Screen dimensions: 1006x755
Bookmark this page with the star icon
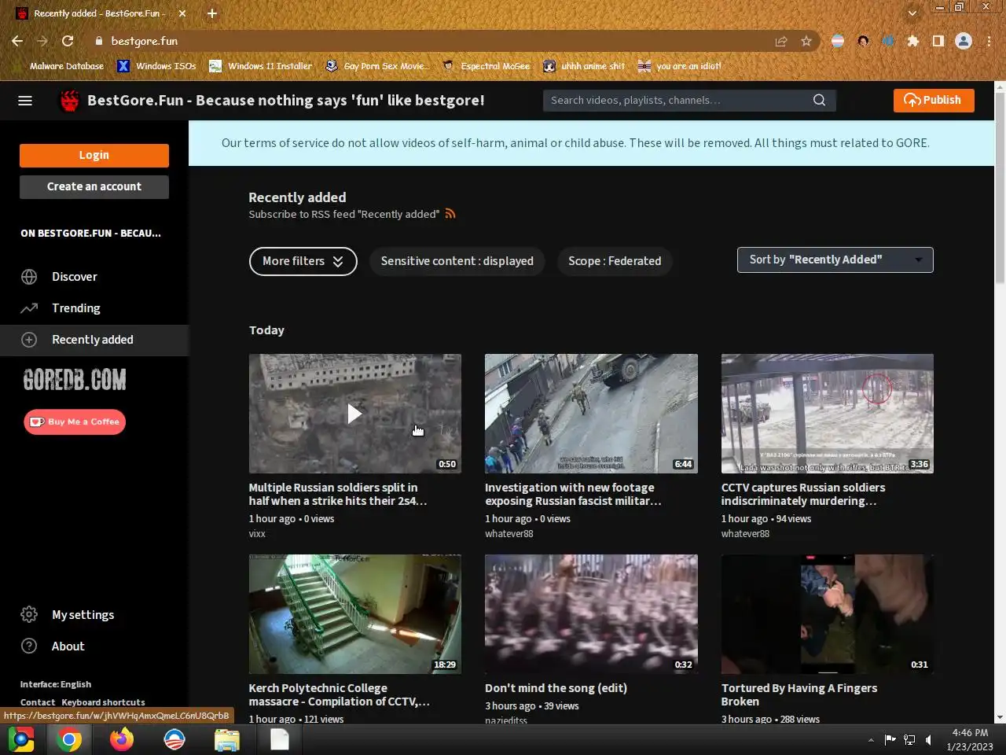click(806, 41)
